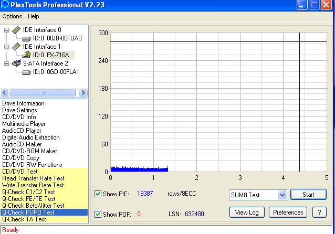Click the IDE Interface 0 chip icon
The height and width of the screenshot is (234, 335).
pyautogui.click(x=16, y=30)
